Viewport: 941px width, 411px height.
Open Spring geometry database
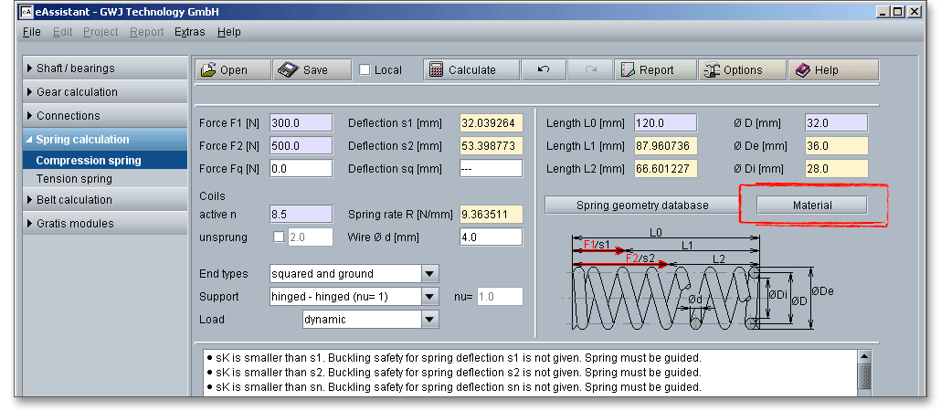click(x=641, y=205)
